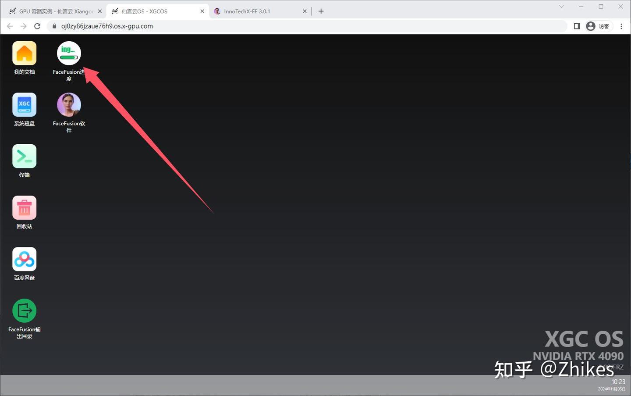Open the browser three-dot menu

(x=621, y=26)
